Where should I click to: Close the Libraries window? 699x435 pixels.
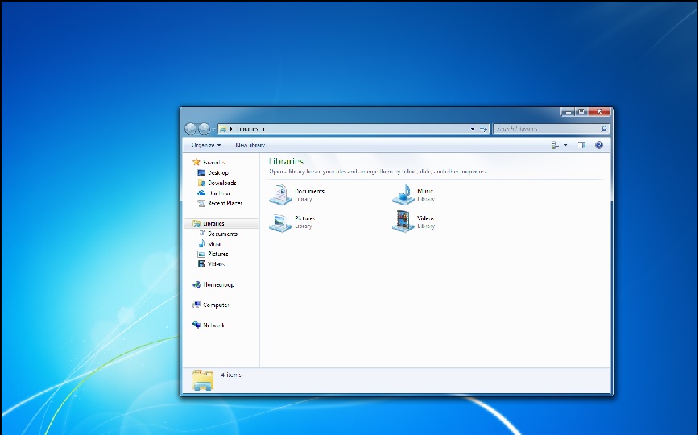pos(600,111)
